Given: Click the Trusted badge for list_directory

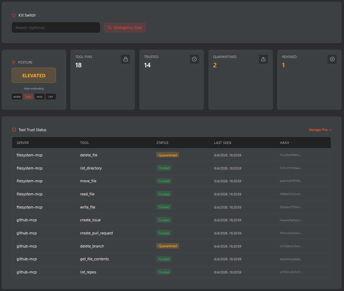Looking at the screenshot, I should coord(164,168).
